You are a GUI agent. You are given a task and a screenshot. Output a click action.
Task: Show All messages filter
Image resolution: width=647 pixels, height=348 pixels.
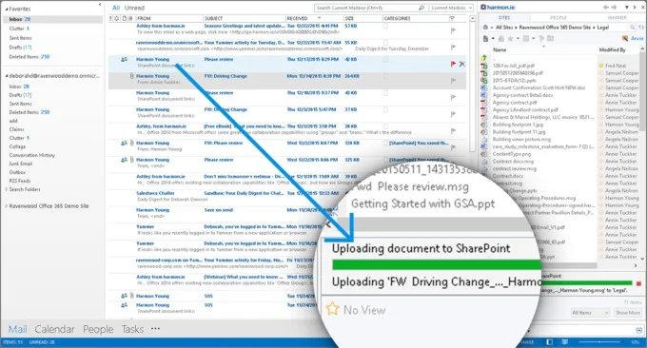point(116,8)
